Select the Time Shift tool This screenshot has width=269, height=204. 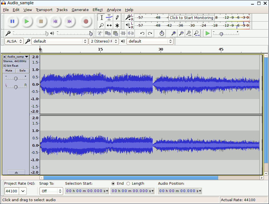pyautogui.click(x=109, y=25)
